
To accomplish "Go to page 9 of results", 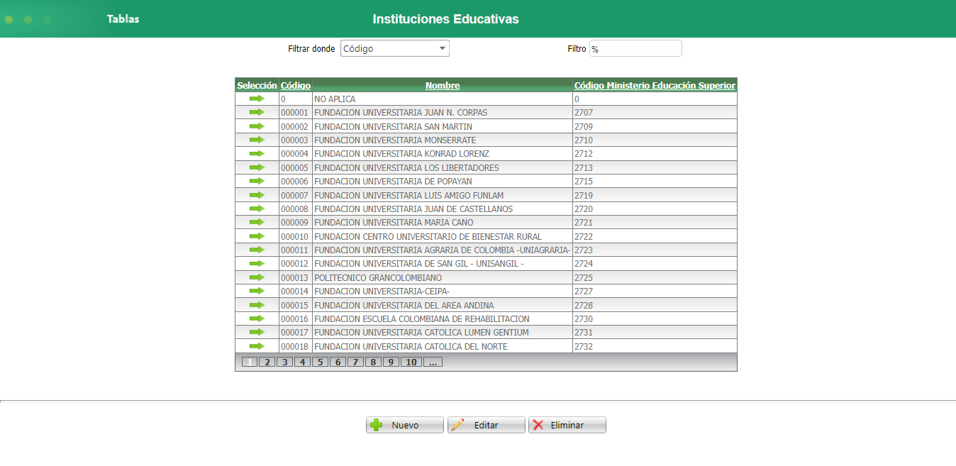I will tap(391, 362).
